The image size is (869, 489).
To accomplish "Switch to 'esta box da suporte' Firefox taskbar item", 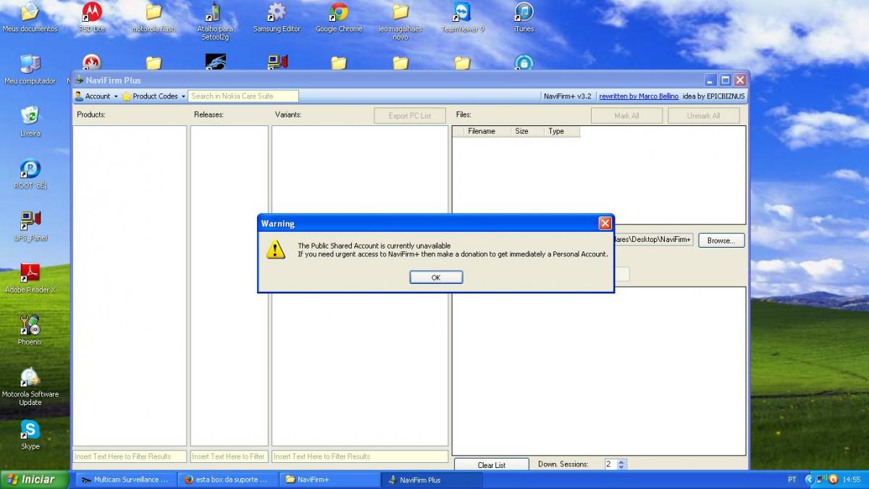I will 227,480.
